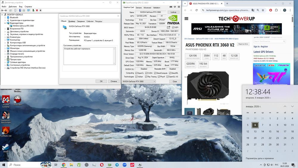The image size is (298, 168).
Task: Click the browser reload button
Action: pos(196,10)
